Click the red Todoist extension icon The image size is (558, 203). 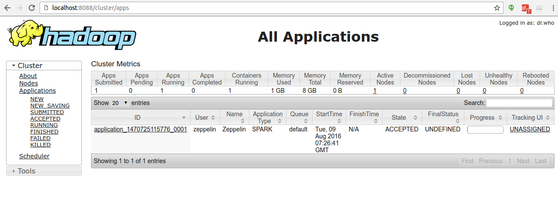tap(525, 8)
